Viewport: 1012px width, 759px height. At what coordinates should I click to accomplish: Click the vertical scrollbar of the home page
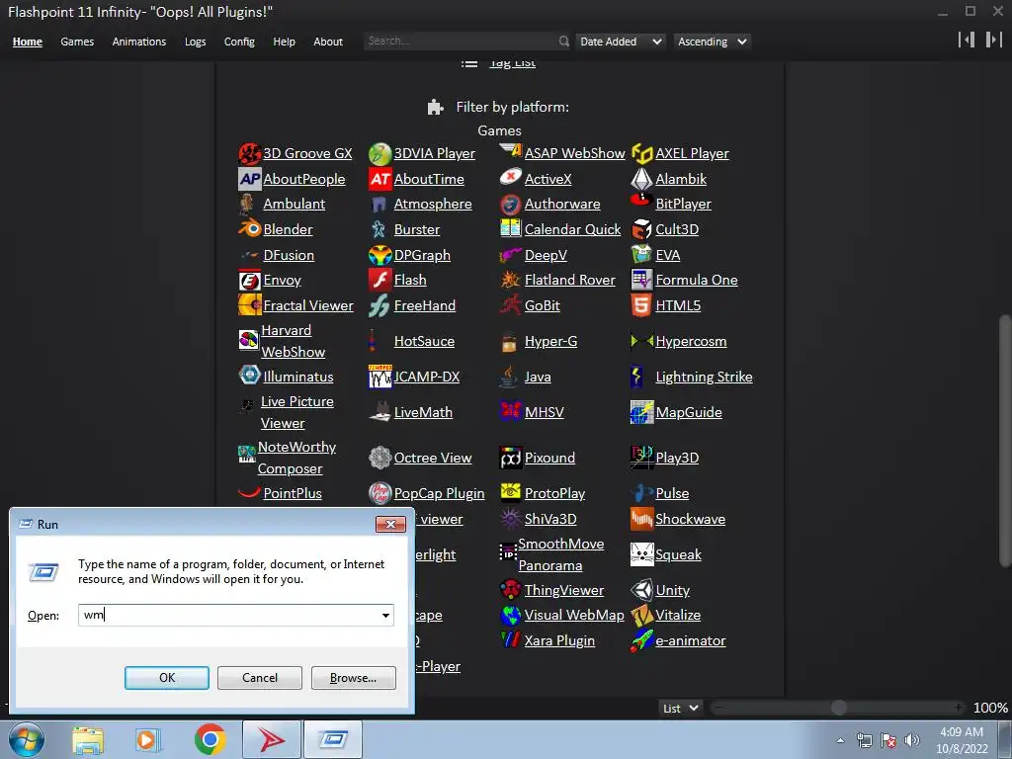[x=1004, y=441]
